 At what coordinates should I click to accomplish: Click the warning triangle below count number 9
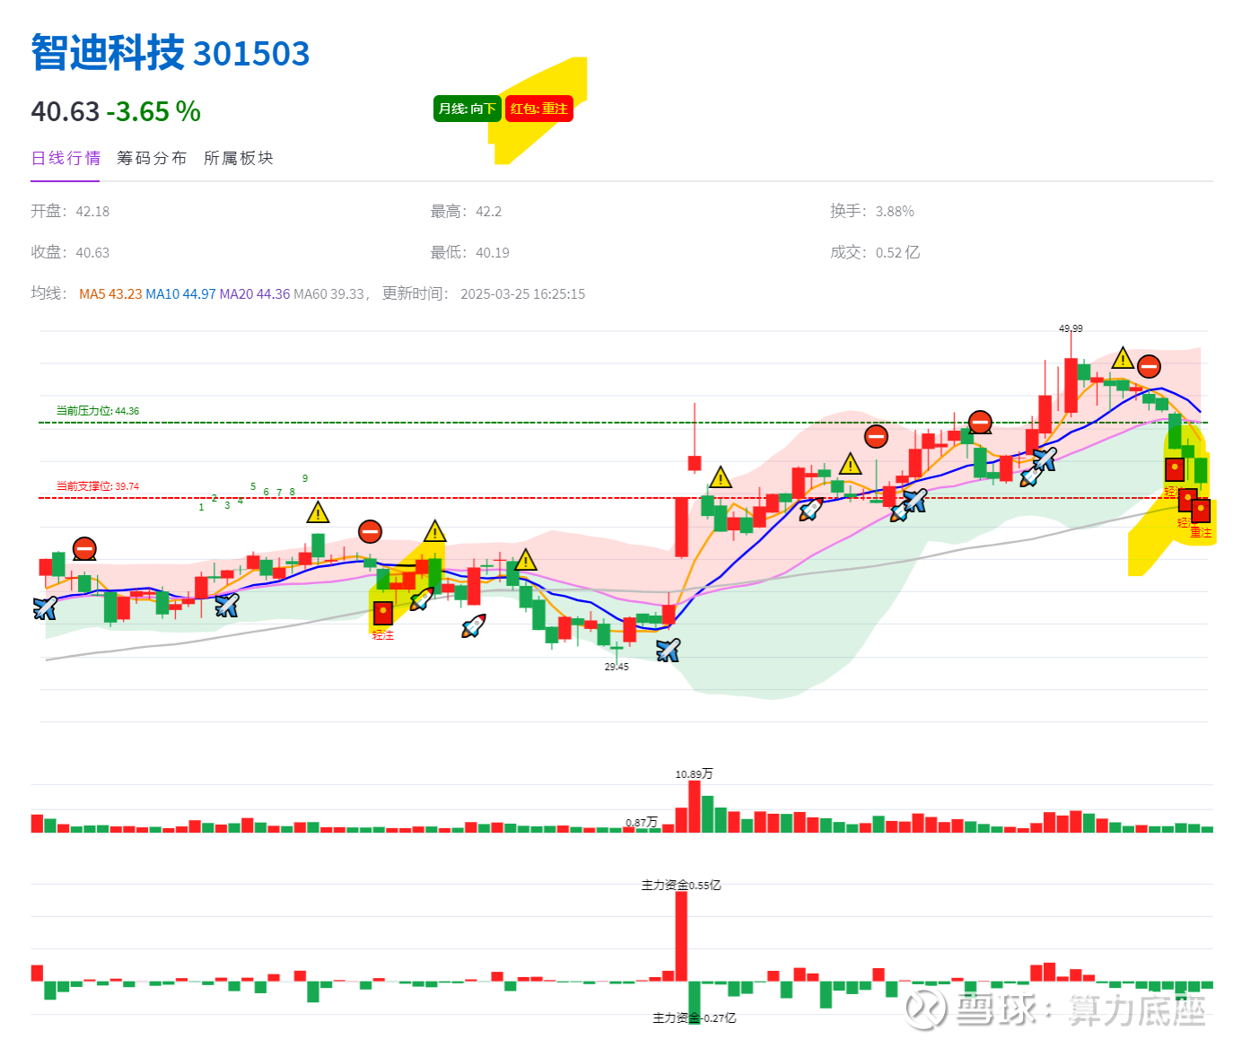(318, 512)
